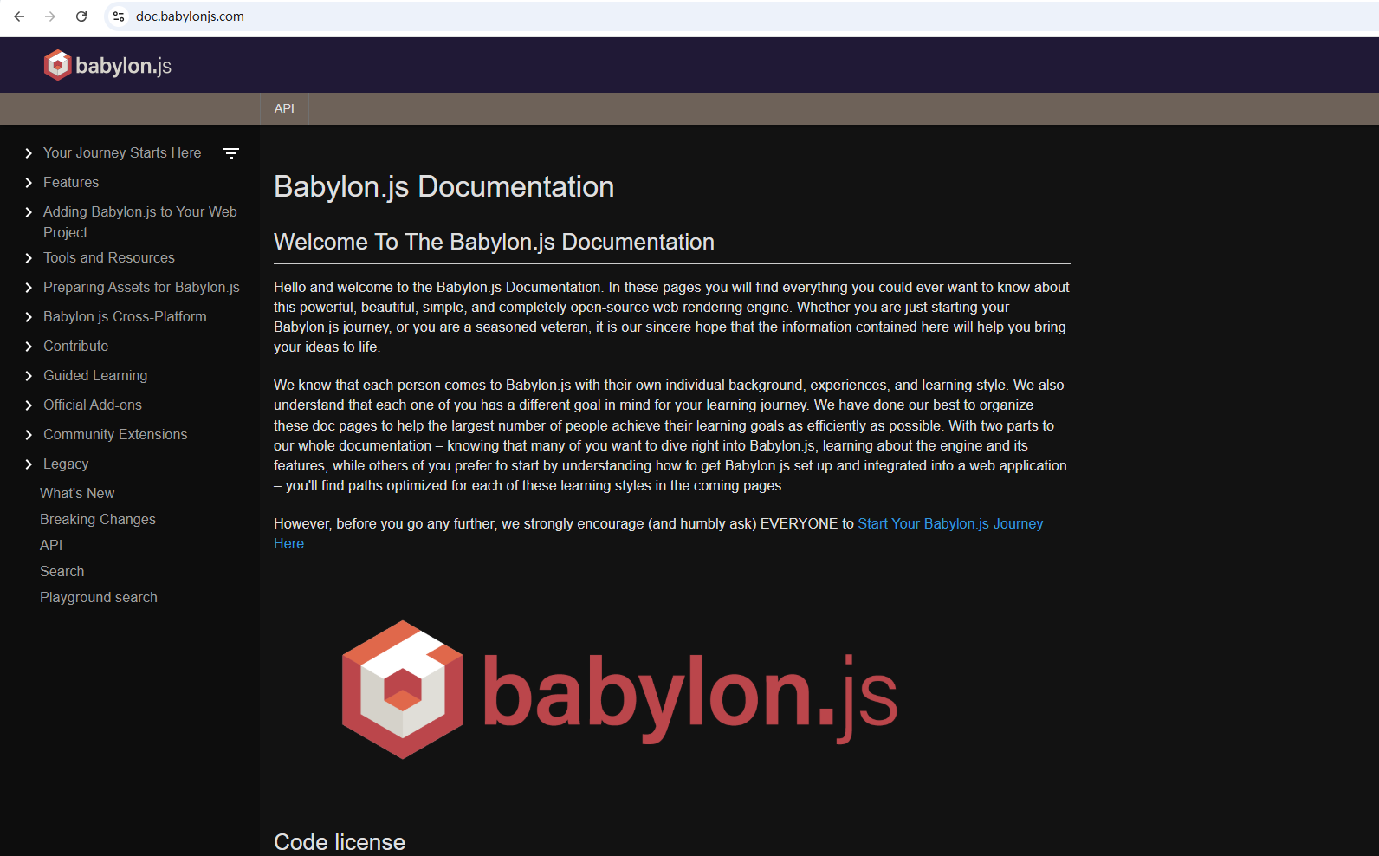Expand Tools and Resources chevron
The height and width of the screenshot is (856, 1379).
tap(29, 258)
